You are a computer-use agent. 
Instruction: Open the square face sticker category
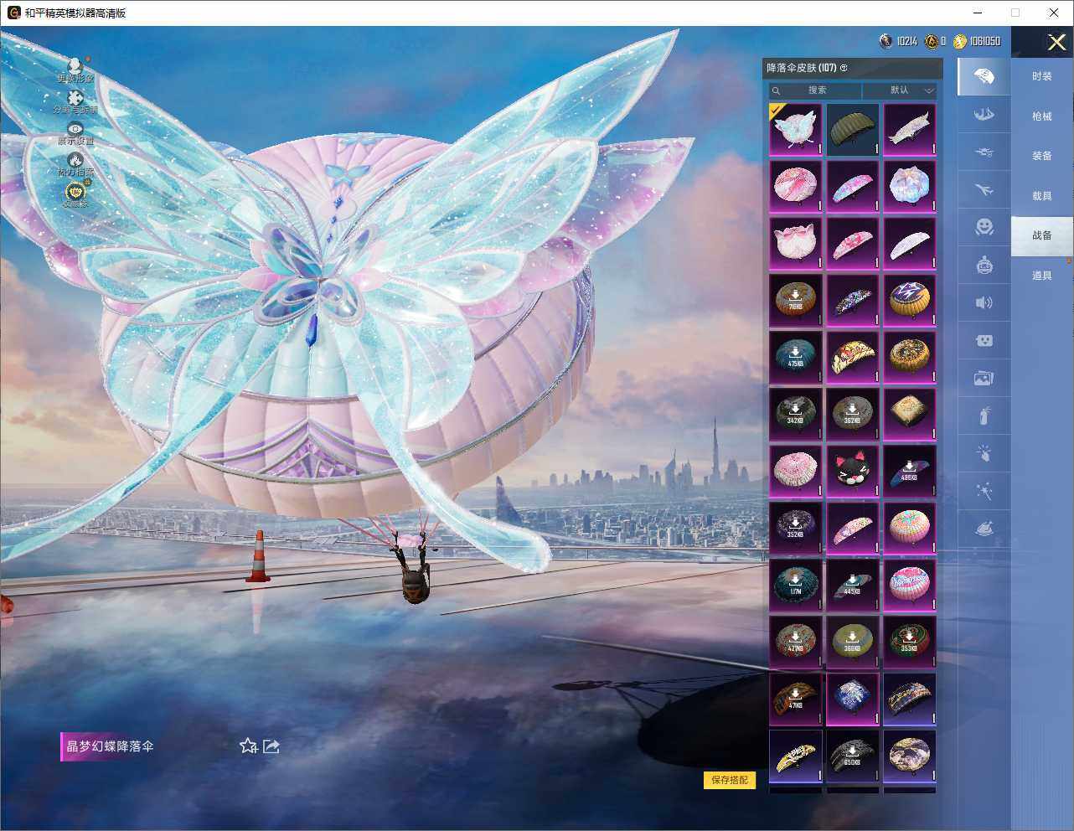click(984, 340)
